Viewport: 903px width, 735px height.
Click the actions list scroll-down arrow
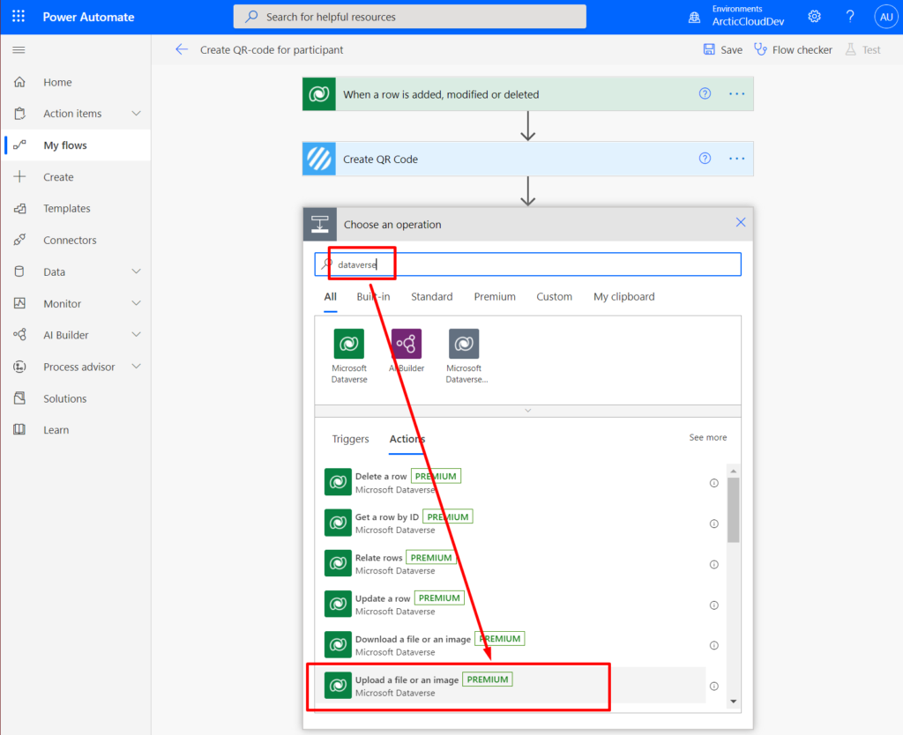[x=733, y=701]
